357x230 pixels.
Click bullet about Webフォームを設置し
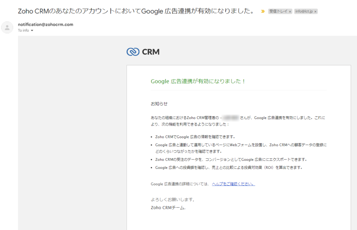[x=241, y=148]
